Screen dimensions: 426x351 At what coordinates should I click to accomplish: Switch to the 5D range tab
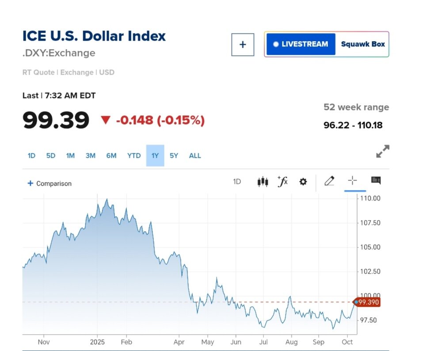(51, 156)
